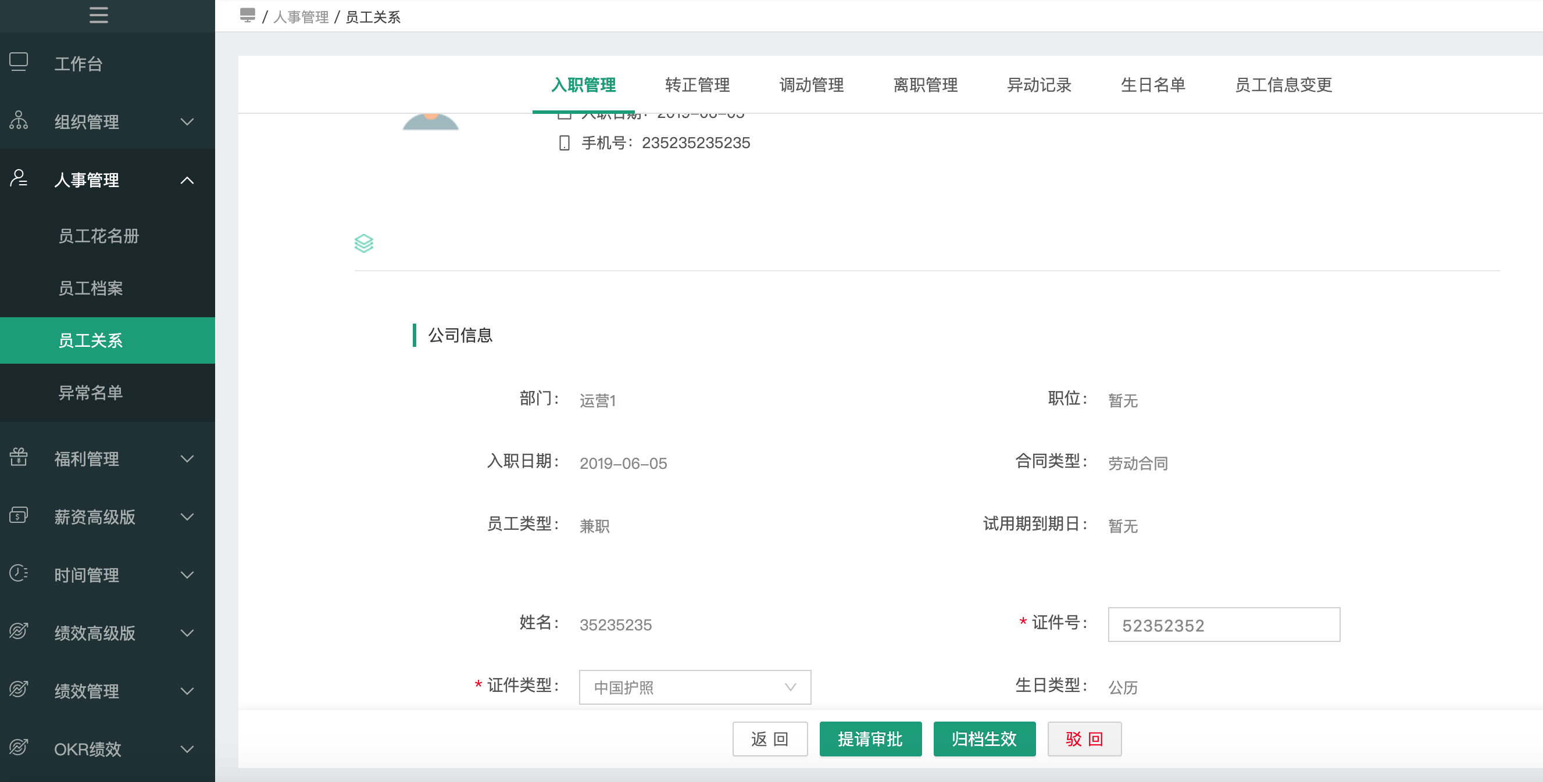Expand the OKR绩效 chevron
The height and width of the screenshot is (782, 1543).
tap(187, 749)
